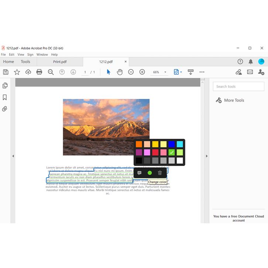Click the Search tools field
This screenshot has width=268, height=268.
[238, 86]
